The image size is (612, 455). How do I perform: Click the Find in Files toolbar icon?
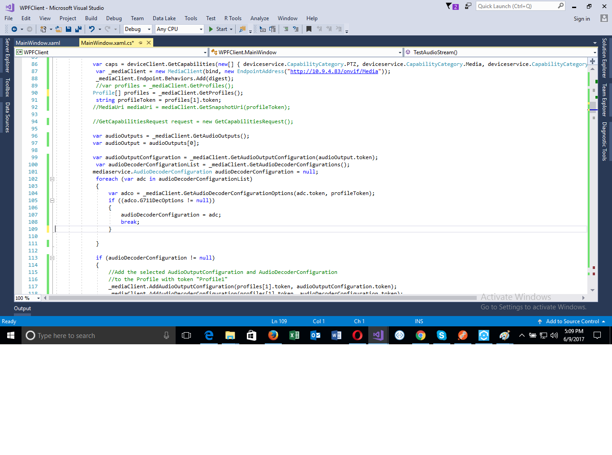[242, 29]
